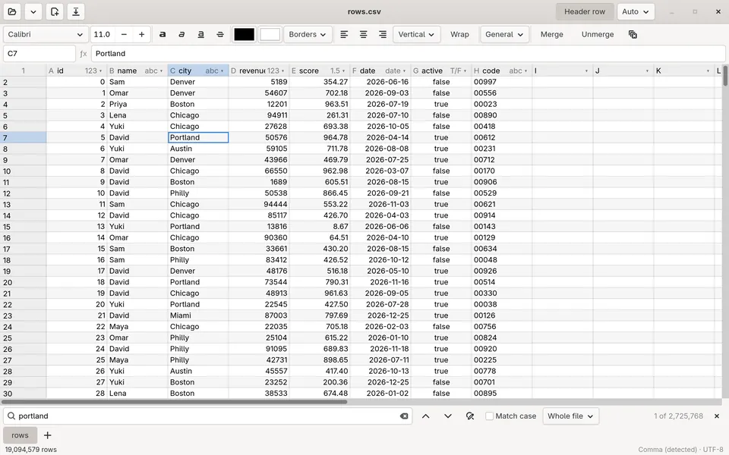Open the date column filter arrow
This screenshot has height=455, width=729.
coord(405,71)
